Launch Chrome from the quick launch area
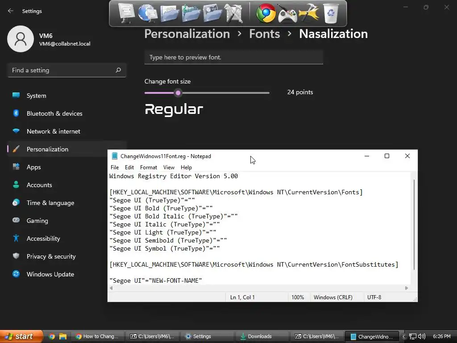Image resolution: width=457 pixels, height=343 pixels. 52,336
